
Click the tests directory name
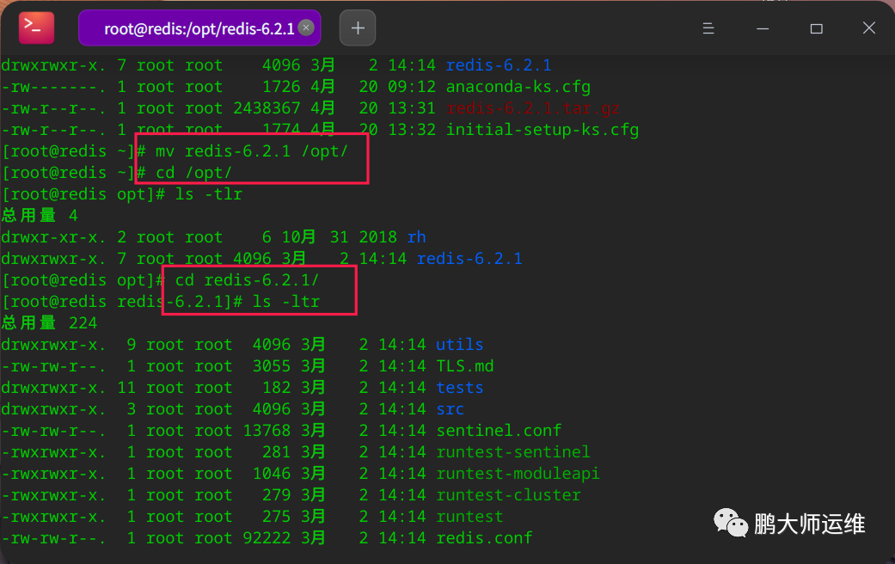click(x=459, y=388)
